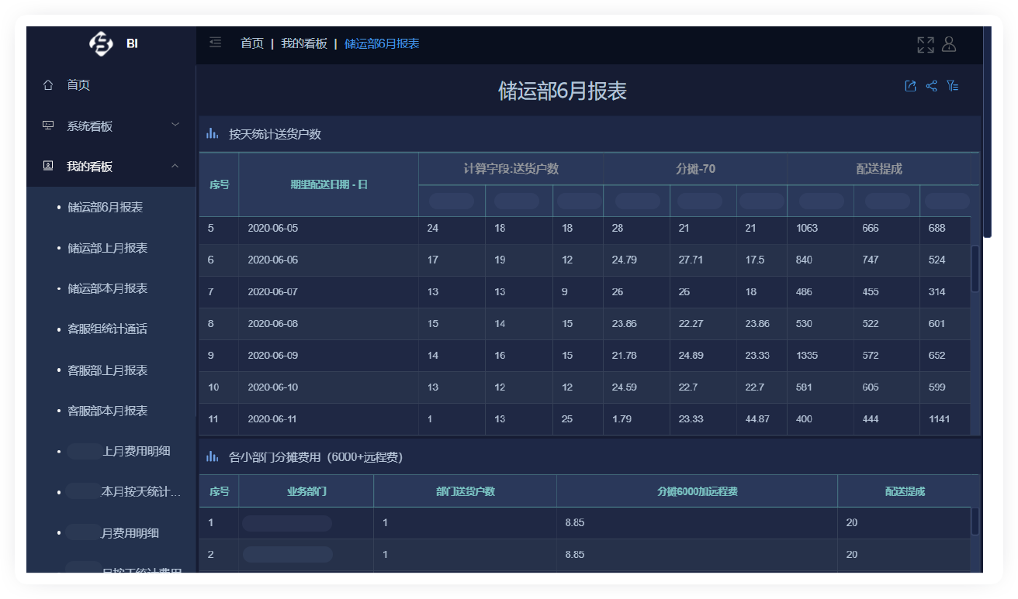Collapse the 我的看板 menu chevron
This screenshot has width=1018, height=599.
[175, 166]
